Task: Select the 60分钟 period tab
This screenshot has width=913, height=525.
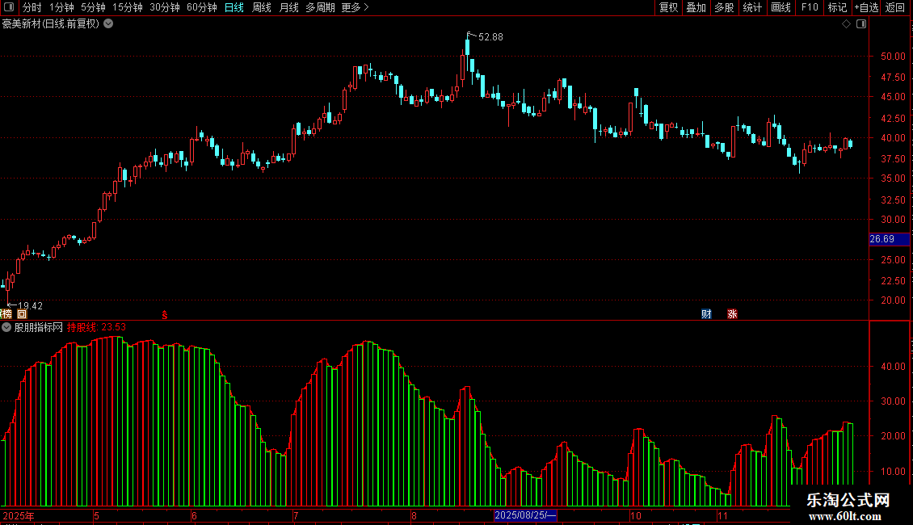Action: pos(202,7)
